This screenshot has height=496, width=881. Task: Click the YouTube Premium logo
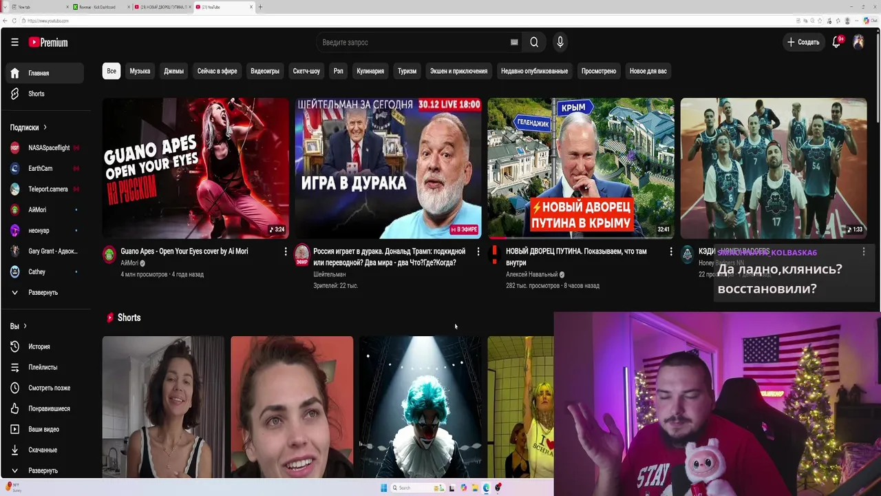(x=48, y=42)
